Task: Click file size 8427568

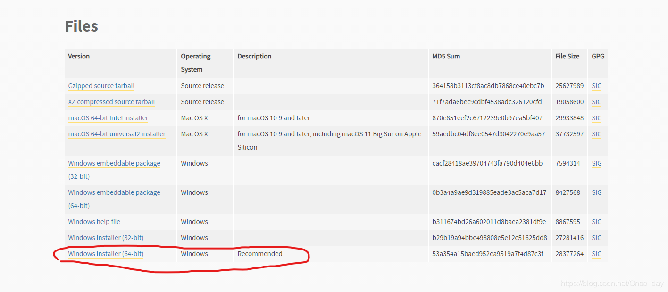Action: [x=568, y=192]
